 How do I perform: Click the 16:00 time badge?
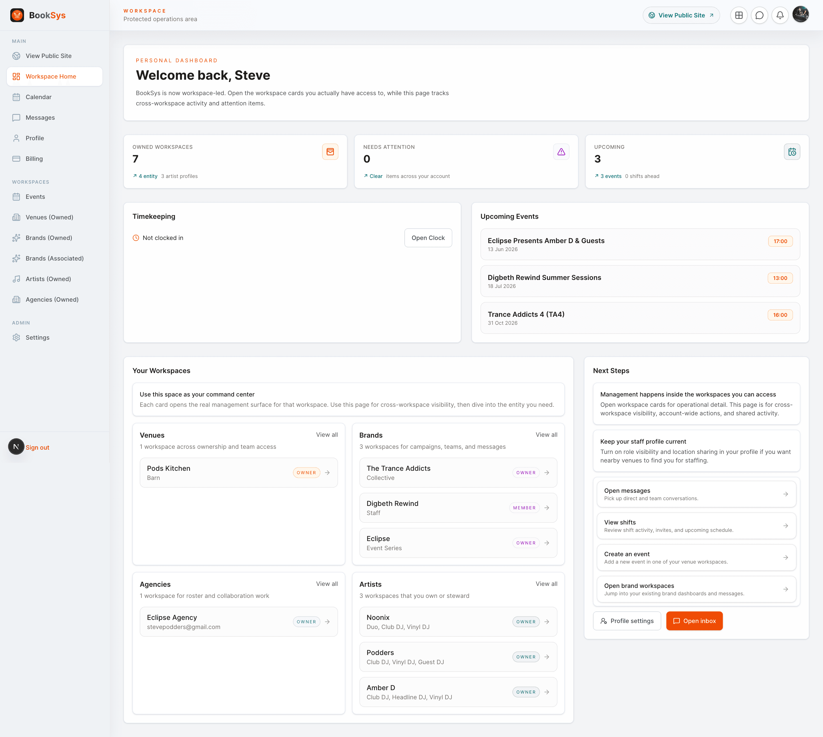[780, 315]
